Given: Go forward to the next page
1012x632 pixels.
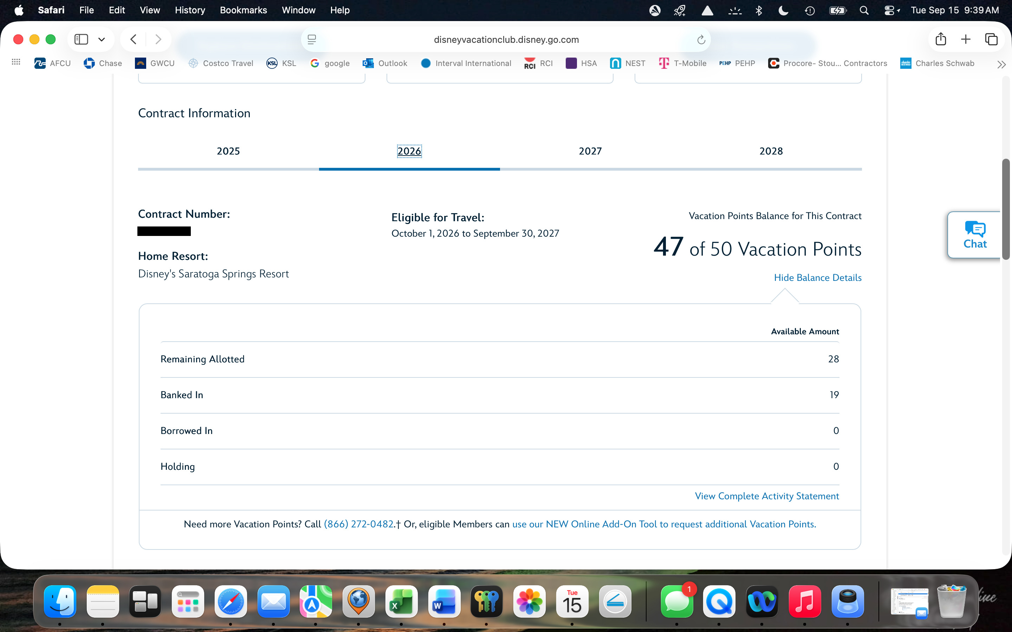Looking at the screenshot, I should [158, 39].
